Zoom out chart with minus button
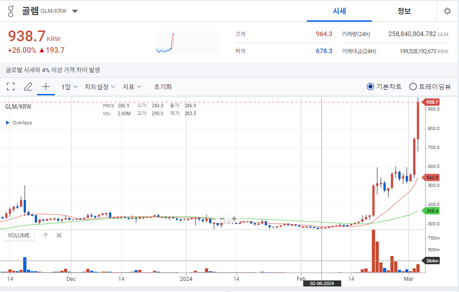Viewport: 459px width, 292px height. pos(222,218)
